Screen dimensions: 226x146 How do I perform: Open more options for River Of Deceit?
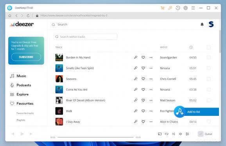tap(151, 100)
